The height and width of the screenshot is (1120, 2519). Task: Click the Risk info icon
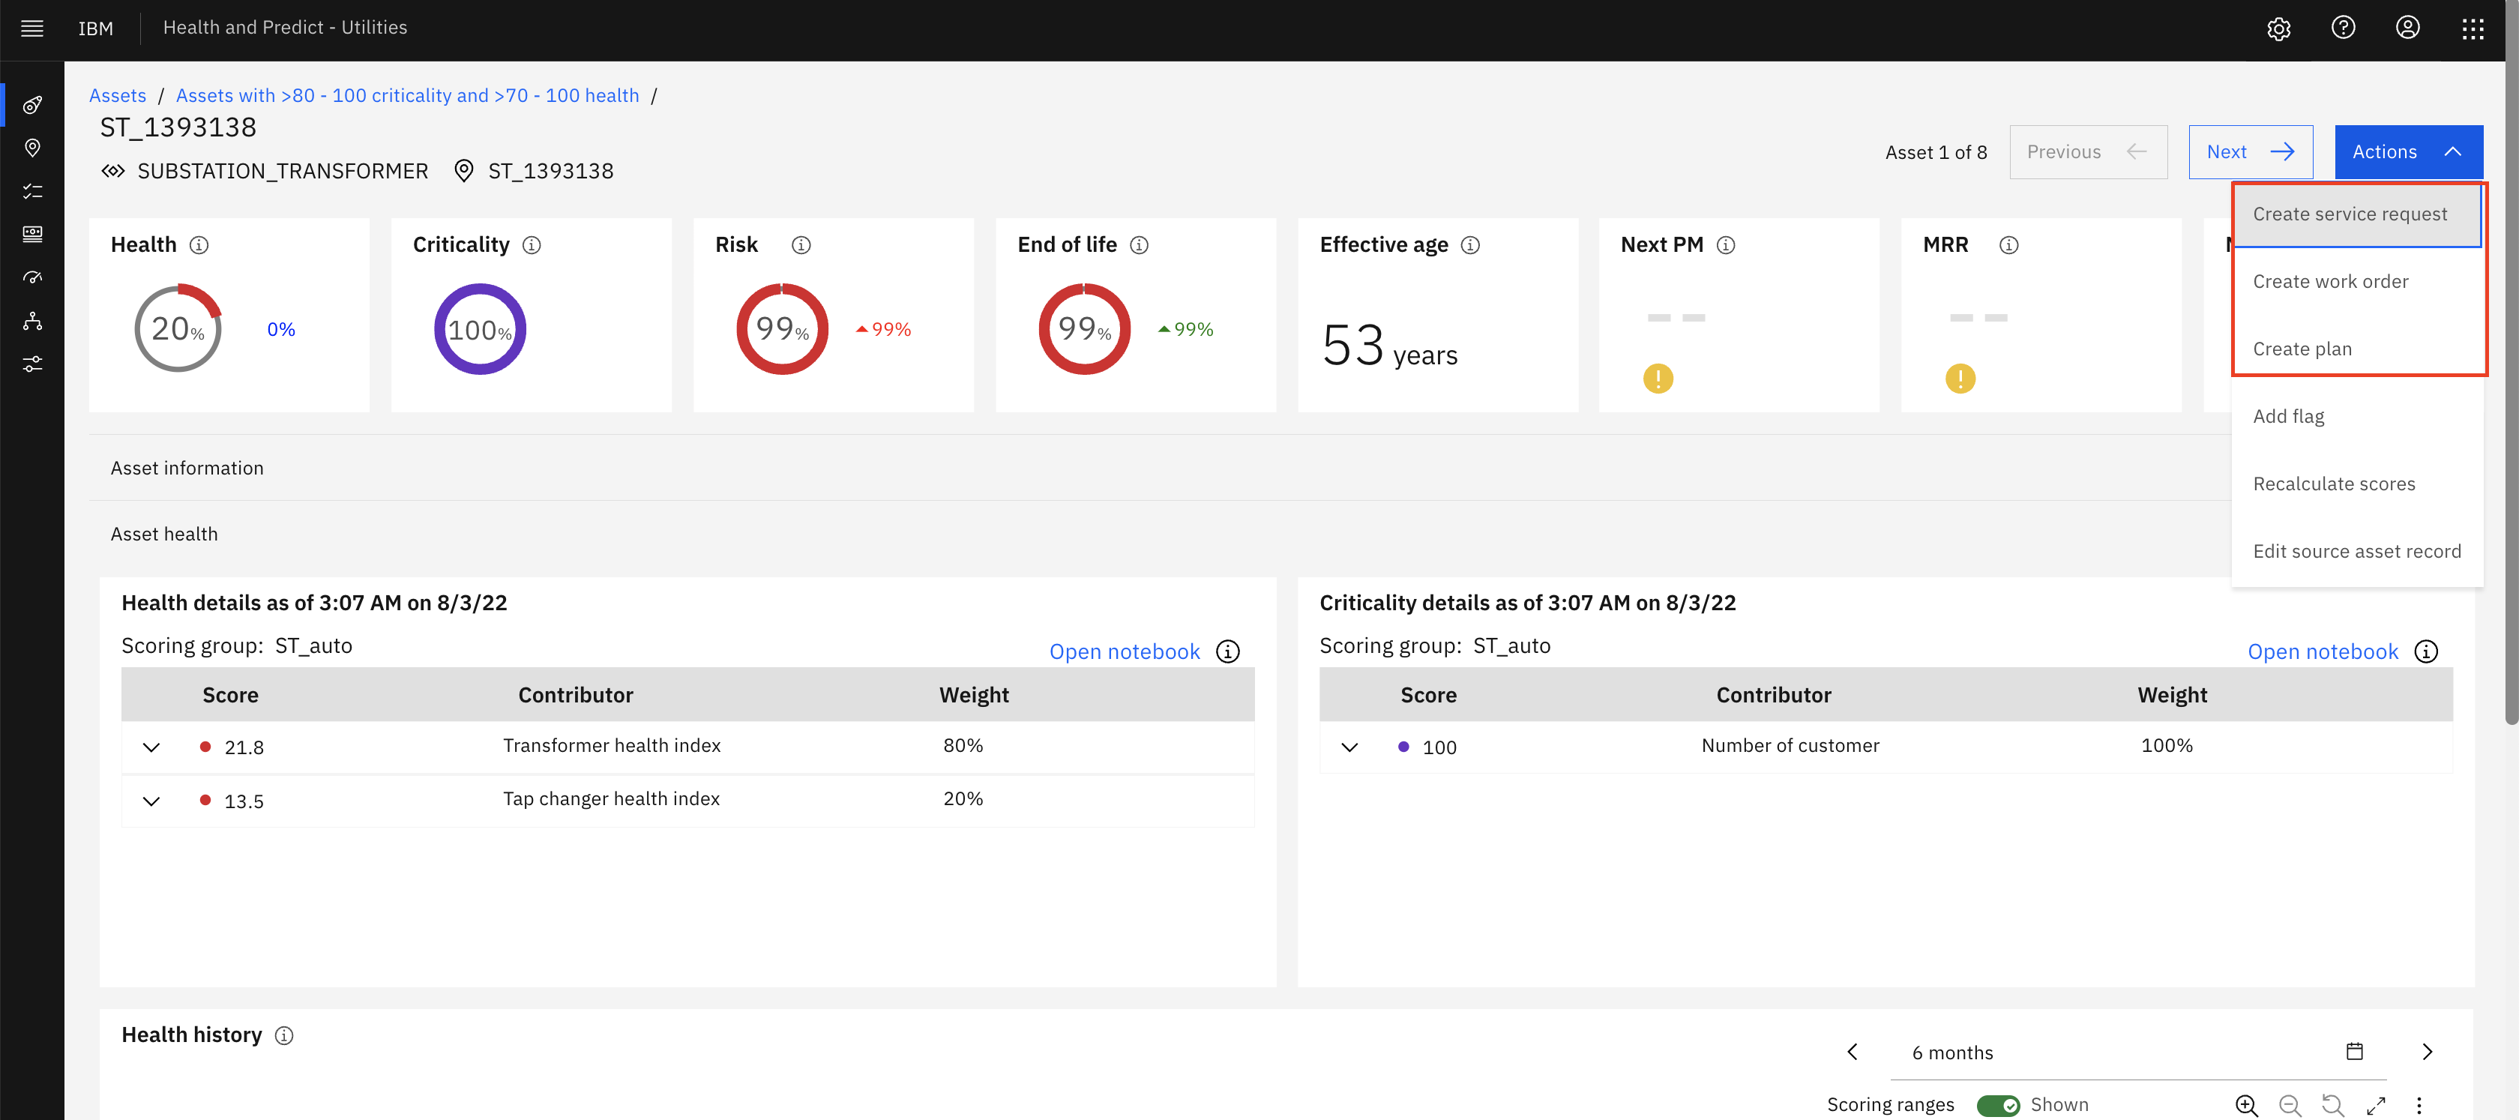click(x=801, y=244)
